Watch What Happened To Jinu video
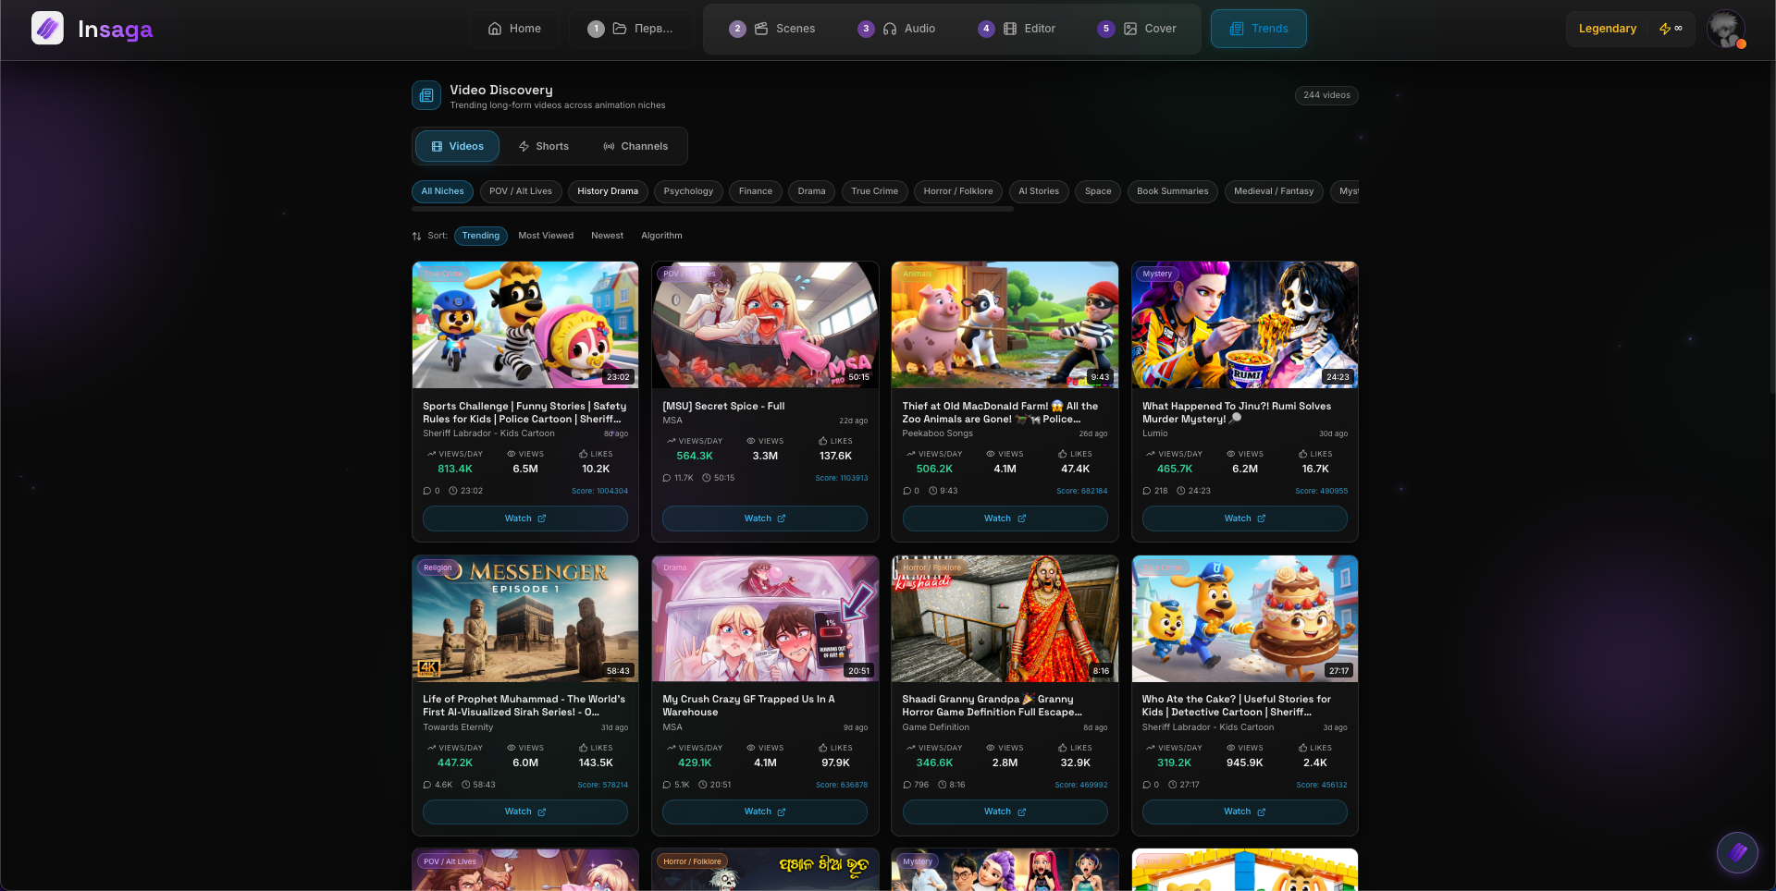 1244,519
